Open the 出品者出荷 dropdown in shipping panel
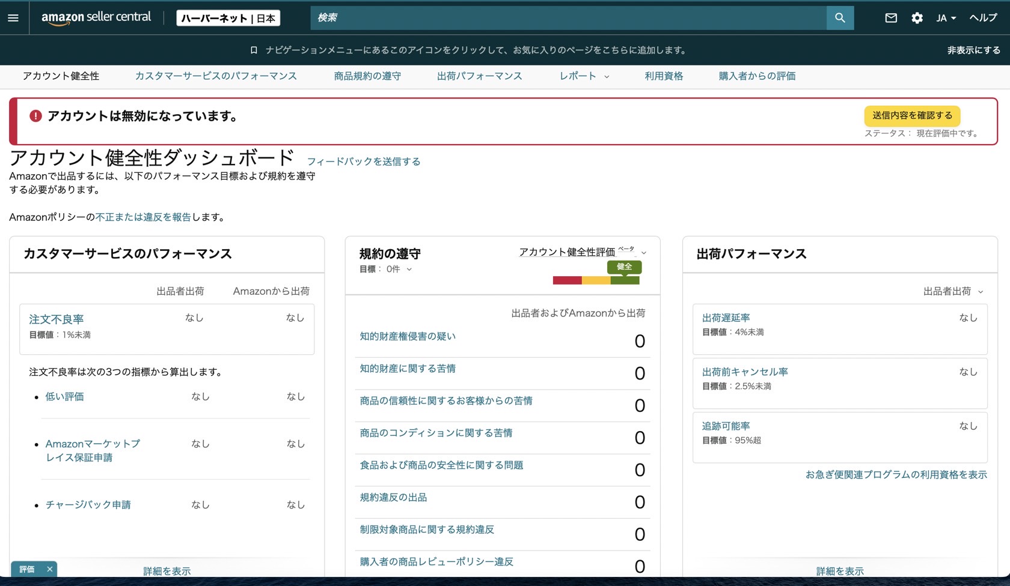1010x586 pixels. tap(953, 291)
